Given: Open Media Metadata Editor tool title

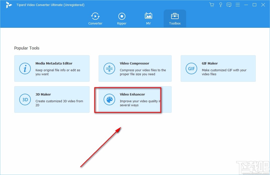Looking at the screenshot, I should pyautogui.click(x=54, y=63).
